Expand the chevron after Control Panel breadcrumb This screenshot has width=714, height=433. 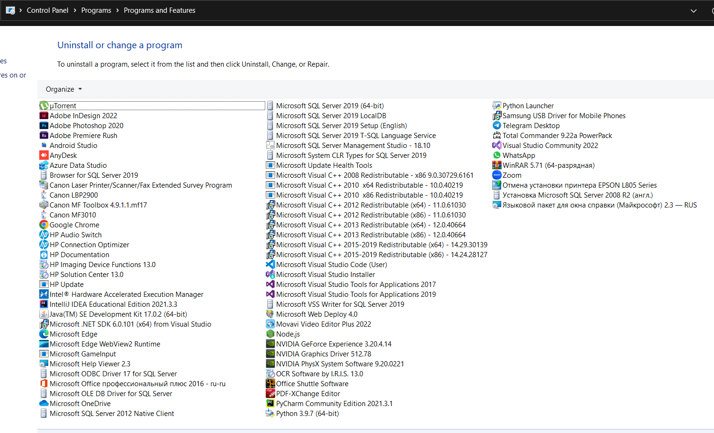(x=75, y=10)
